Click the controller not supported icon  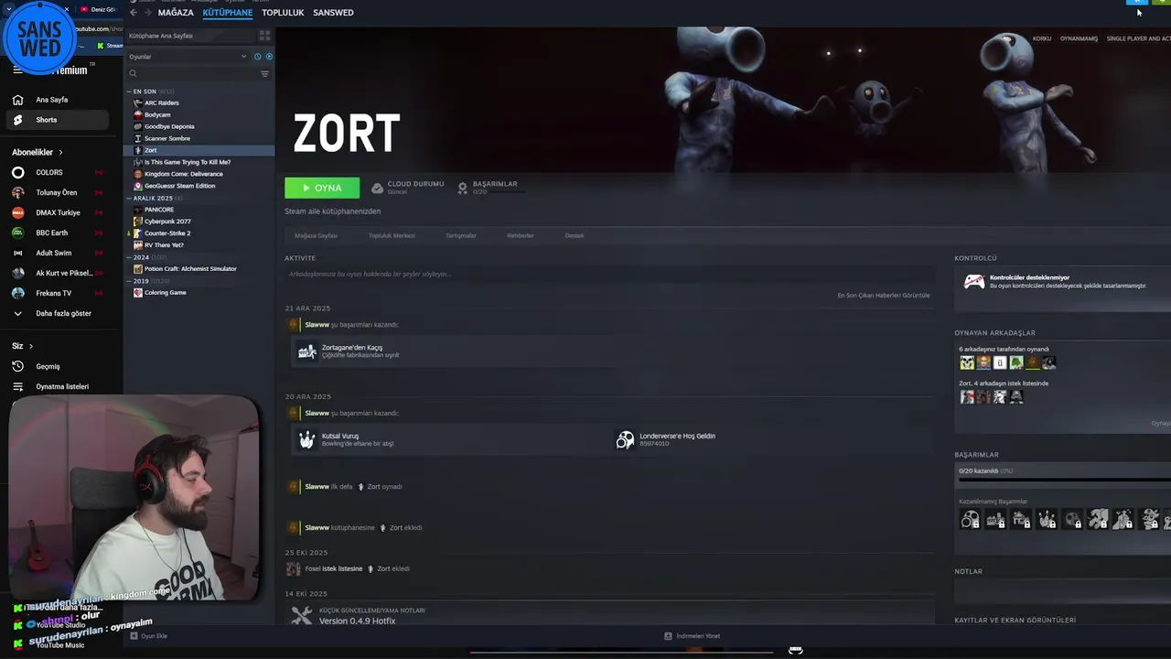pos(974,282)
